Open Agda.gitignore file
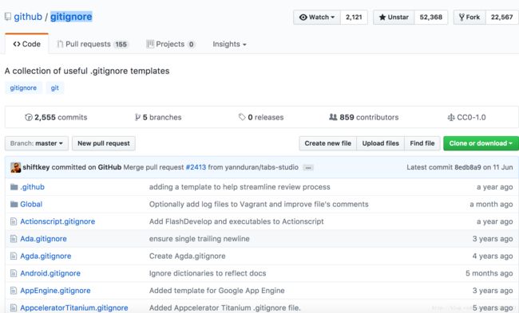The width and height of the screenshot is (519, 313). coord(46,256)
